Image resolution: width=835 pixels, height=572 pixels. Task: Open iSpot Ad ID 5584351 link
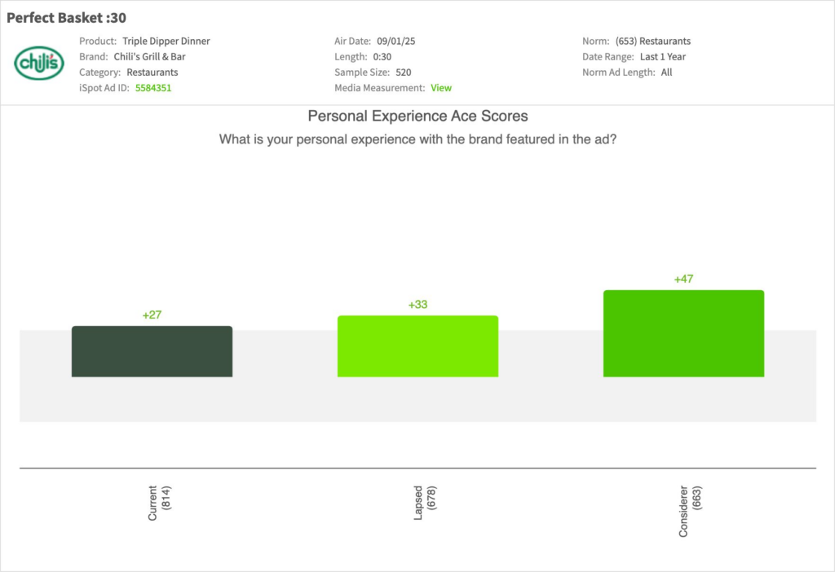153,88
